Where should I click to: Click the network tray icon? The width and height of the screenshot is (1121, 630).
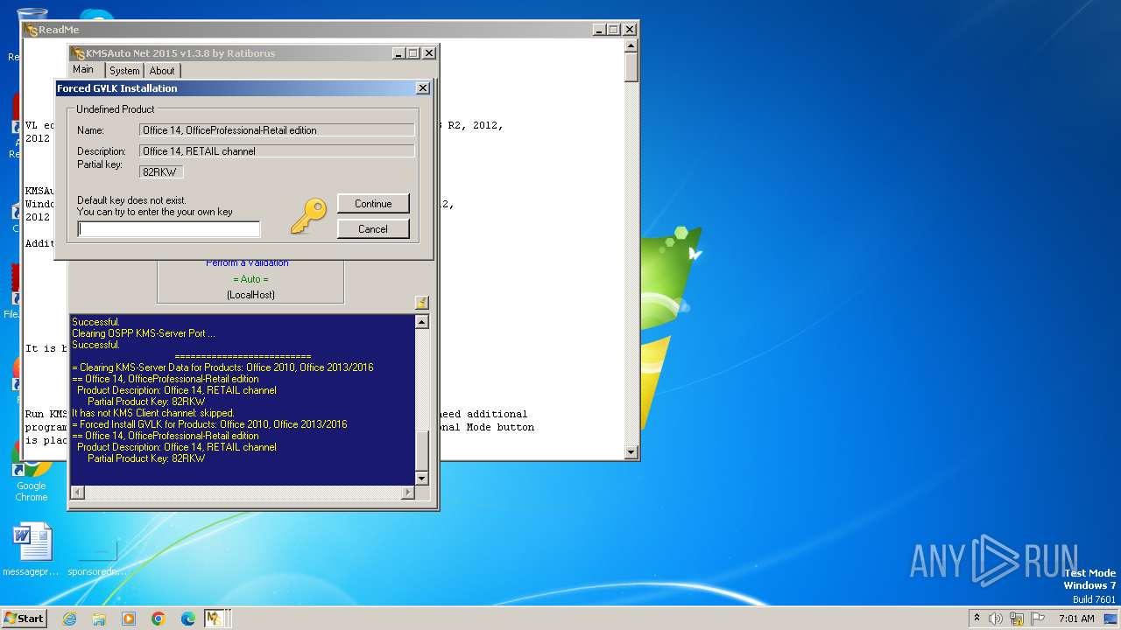coord(1017,619)
